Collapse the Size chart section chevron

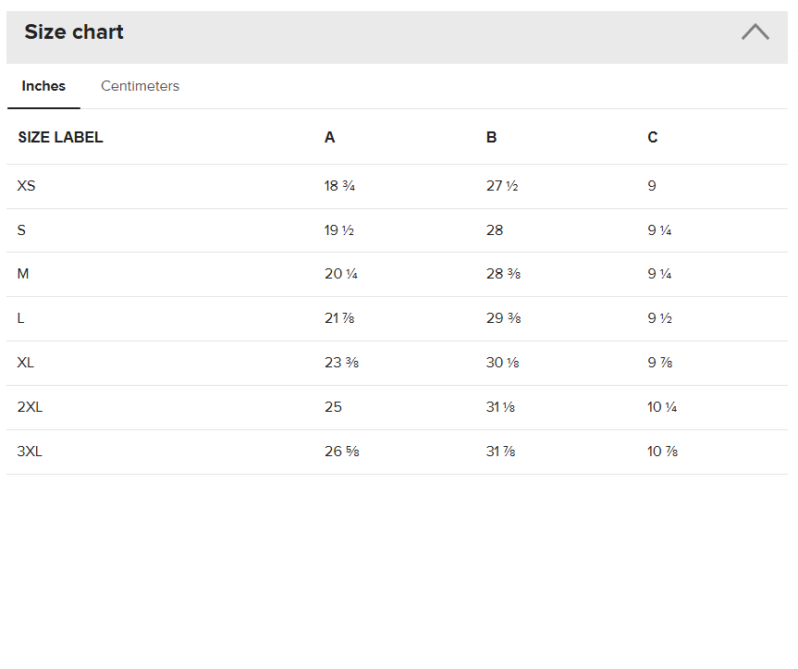coord(755,32)
